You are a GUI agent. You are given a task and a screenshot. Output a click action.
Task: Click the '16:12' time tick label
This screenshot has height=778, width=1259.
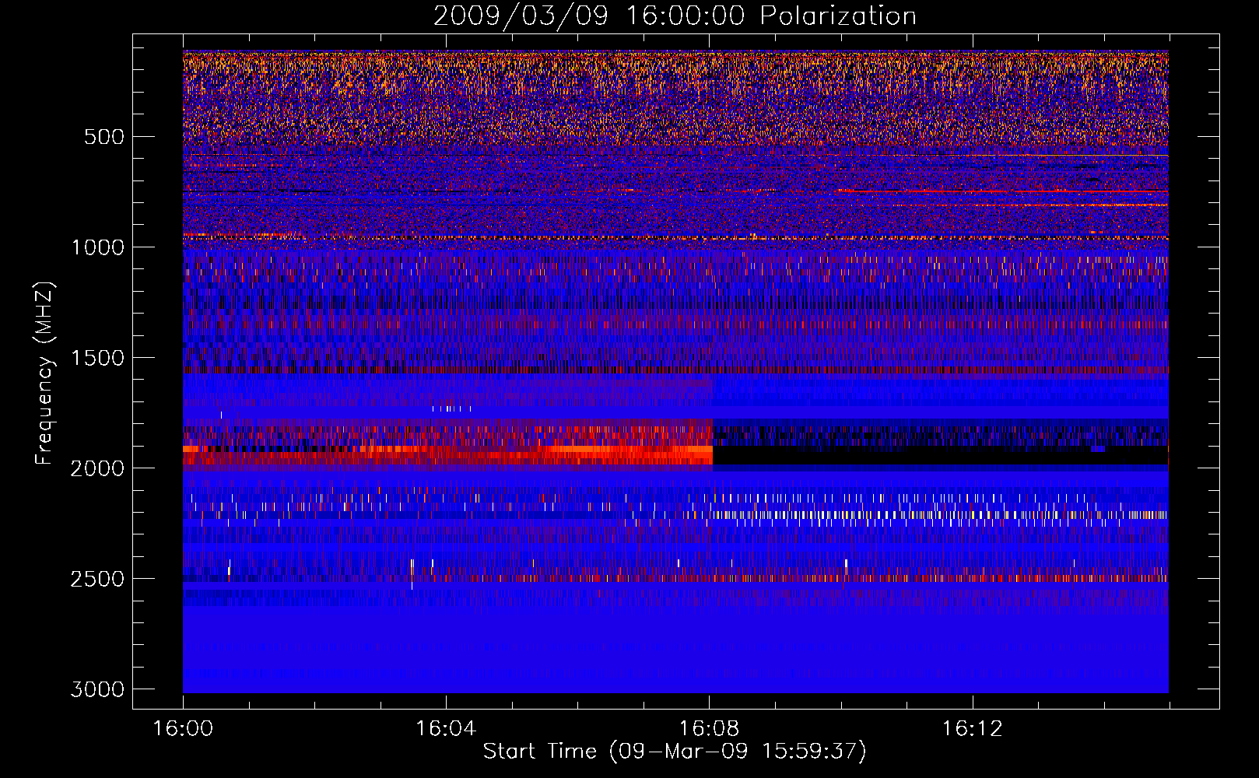(x=972, y=729)
